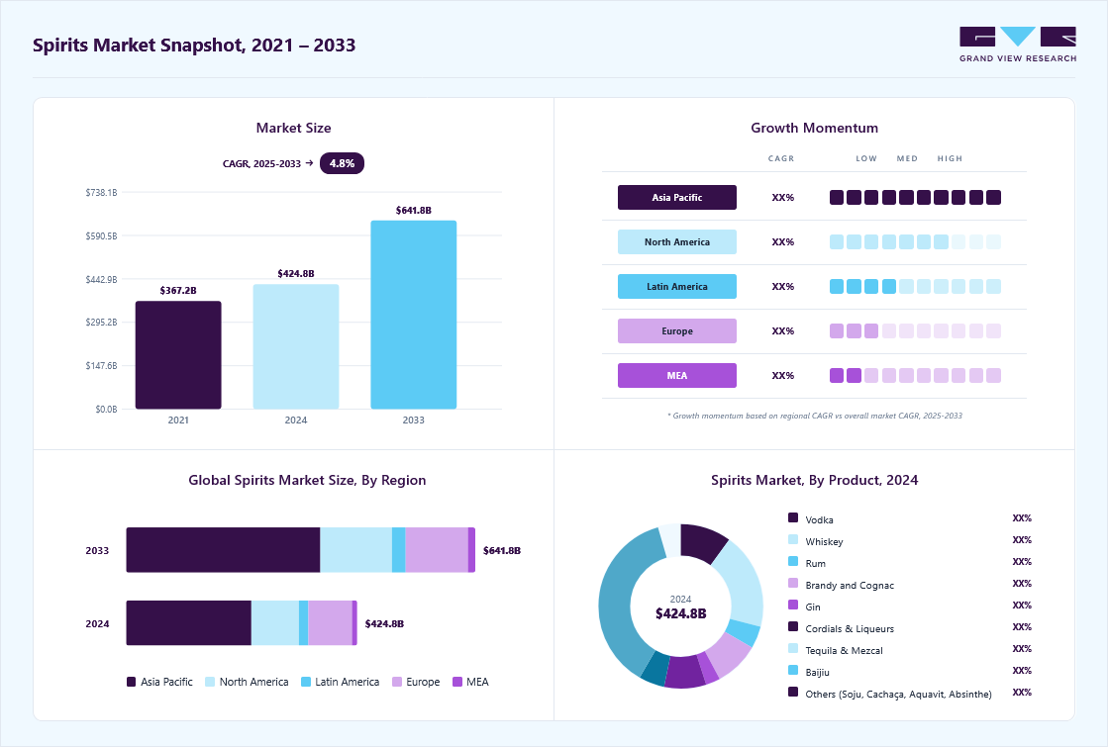Screen dimensions: 1109x747
Task: Click the $641.8B label above the 2033 bar
Action: coord(414,210)
